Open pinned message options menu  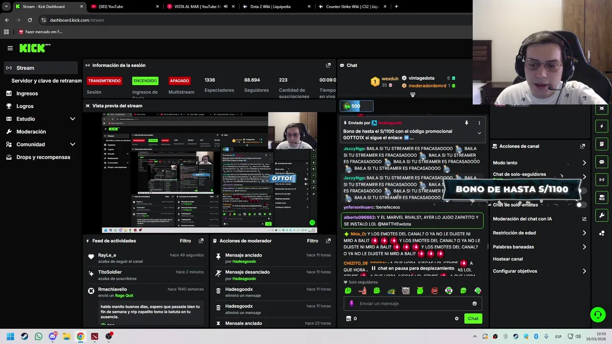[x=479, y=123]
